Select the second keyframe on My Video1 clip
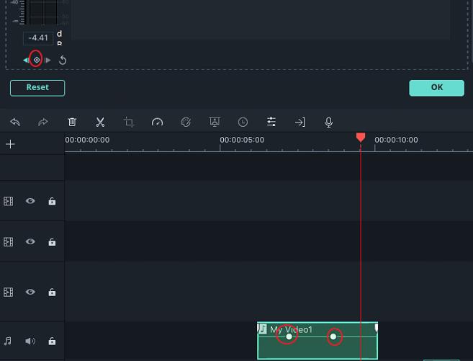This screenshot has width=473, height=361. pos(333,337)
